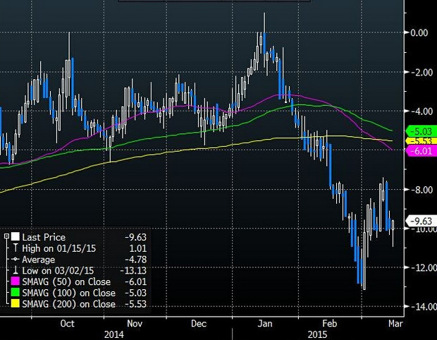Viewport: 437px width, 340px height.
Task: Click the legend's -13.13 low value
Action: click(133, 271)
